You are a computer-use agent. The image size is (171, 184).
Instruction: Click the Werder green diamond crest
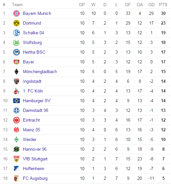click(16, 139)
